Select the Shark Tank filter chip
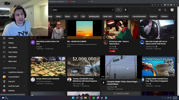The height and width of the screenshot is (100, 179). point(107,16)
